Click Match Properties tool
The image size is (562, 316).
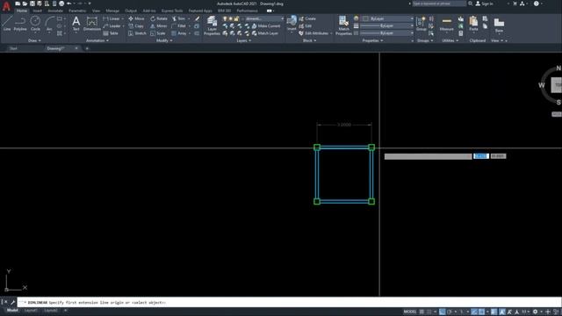tap(343, 25)
